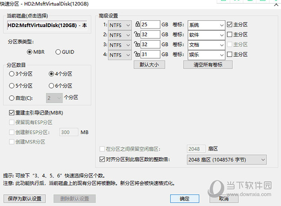Toggle the lock icon next to partition 2 size

point(137,34)
